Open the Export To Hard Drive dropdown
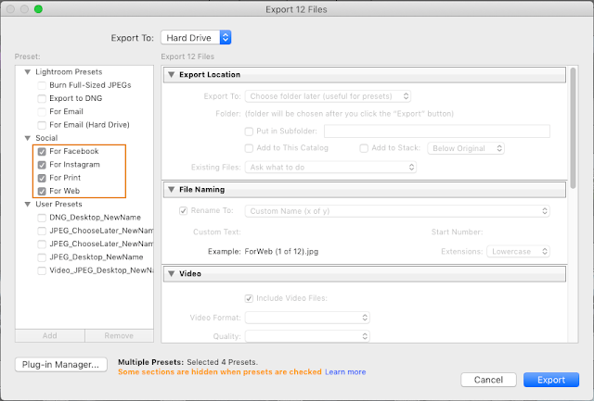594x401 pixels. (x=195, y=38)
